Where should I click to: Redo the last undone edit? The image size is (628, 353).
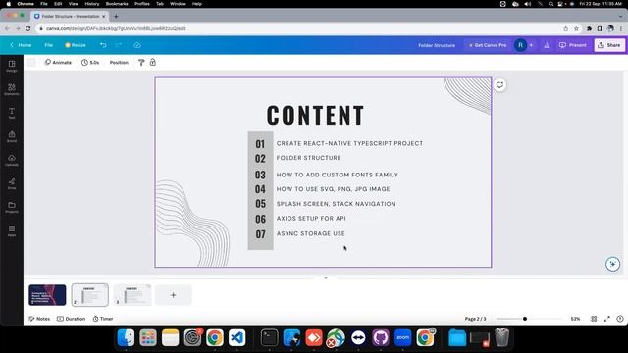(x=119, y=45)
